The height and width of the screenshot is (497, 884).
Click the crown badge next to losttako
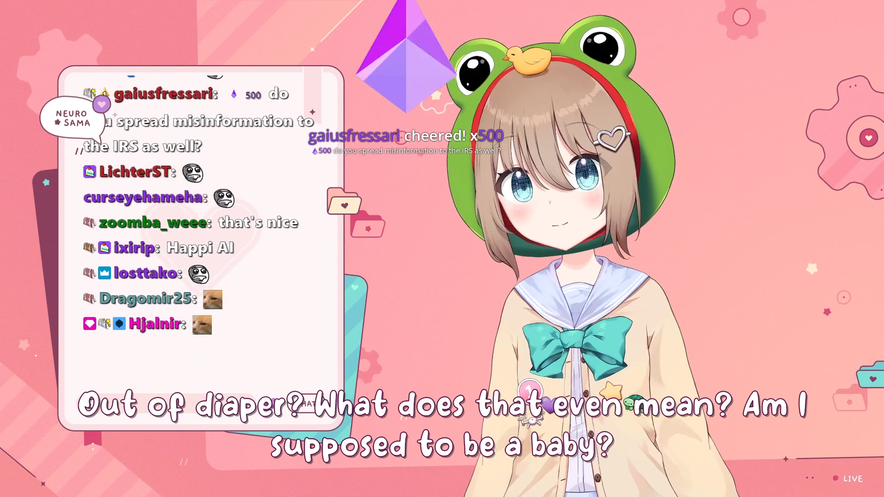(x=105, y=273)
